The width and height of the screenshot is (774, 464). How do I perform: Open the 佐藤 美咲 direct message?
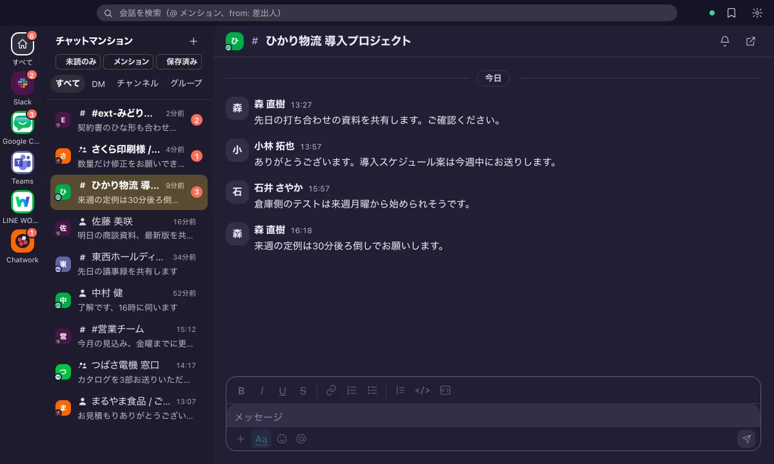click(129, 228)
